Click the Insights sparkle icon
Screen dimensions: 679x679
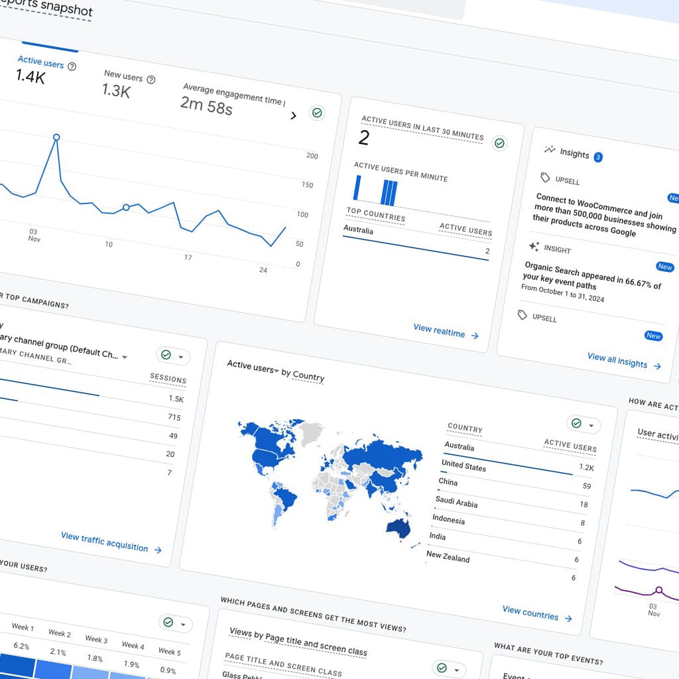point(550,149)
